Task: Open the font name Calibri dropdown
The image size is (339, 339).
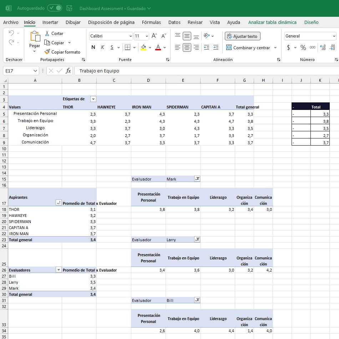Action: pos(131,36)
